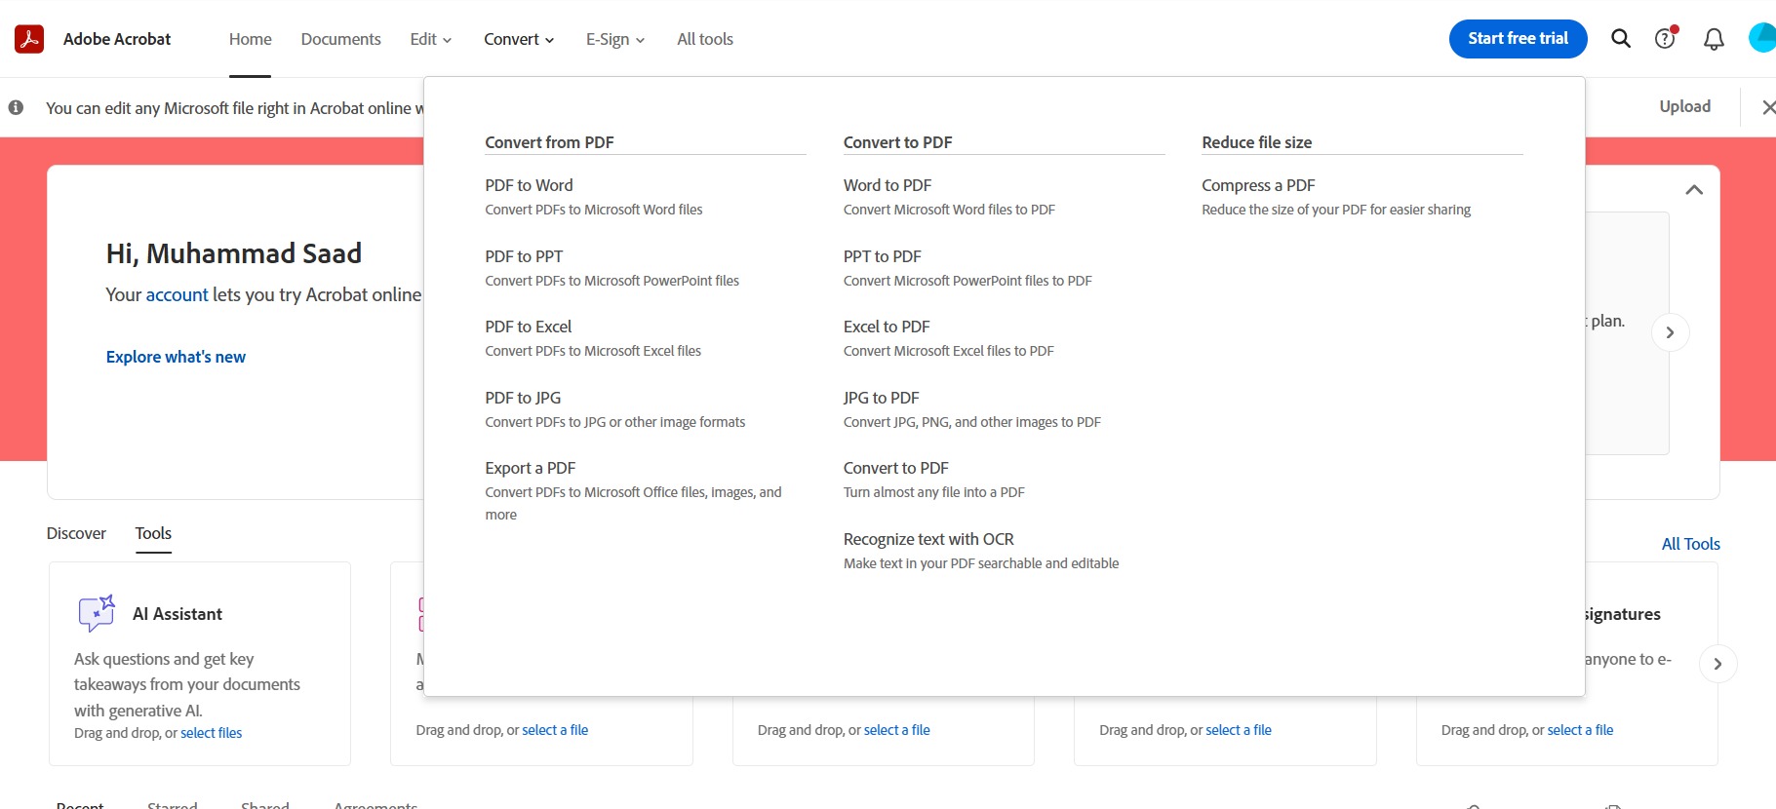Expand the Edit dropdown menu
The width and height of the screenshot is (1776, 809).
click(x=431, y=39)
